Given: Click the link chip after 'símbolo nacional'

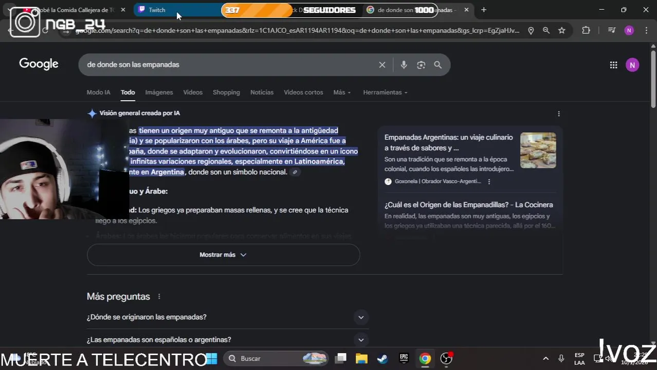Looking at the screenshot, I should click(x=295, y=172).
